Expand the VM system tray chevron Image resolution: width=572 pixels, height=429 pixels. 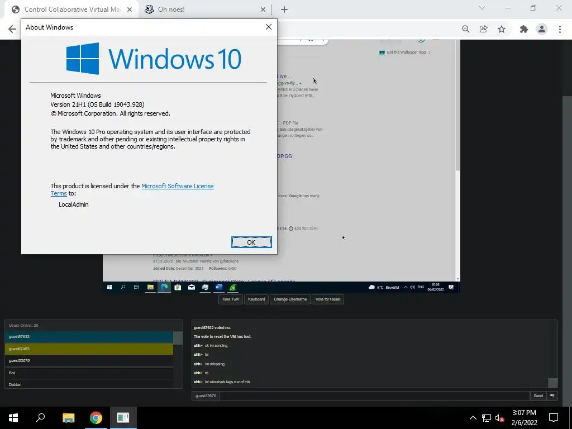[x=406, y=287]
